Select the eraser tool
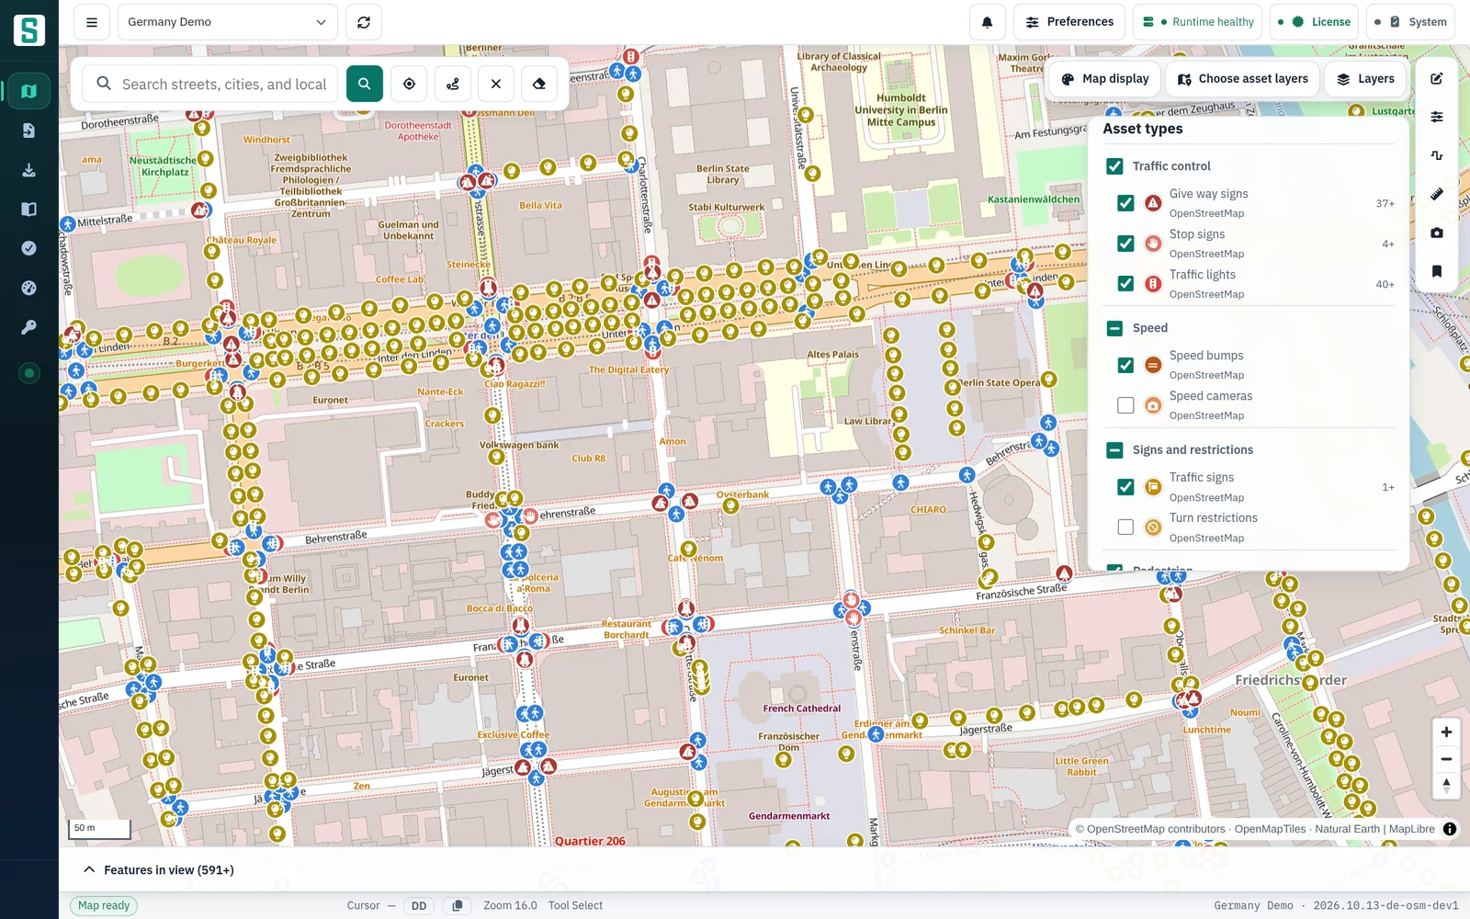This screenshot has width=1470, height=919. coord(539,84)
